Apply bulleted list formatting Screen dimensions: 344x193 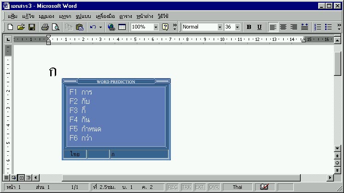[x=328, y=27]
